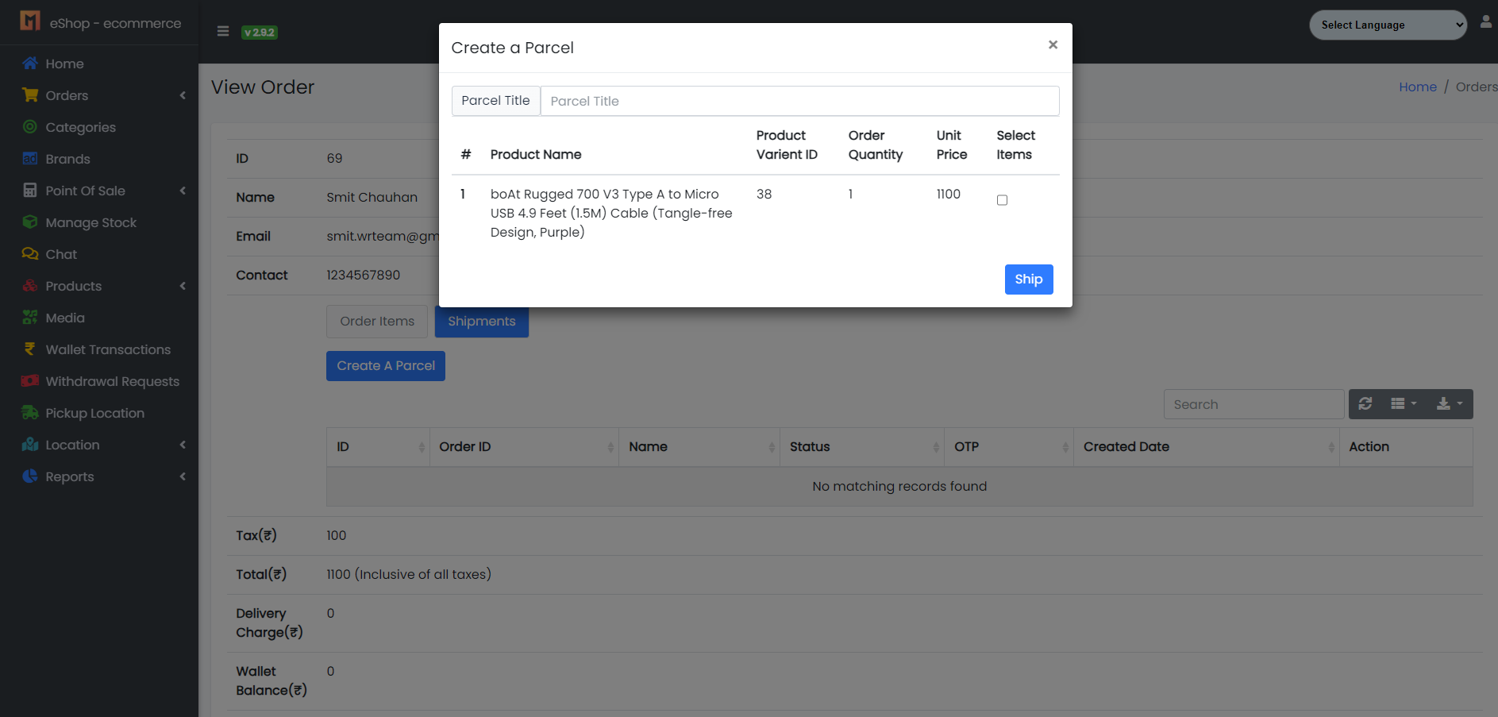Click the Home house icon in sidebar

[30, 64]
